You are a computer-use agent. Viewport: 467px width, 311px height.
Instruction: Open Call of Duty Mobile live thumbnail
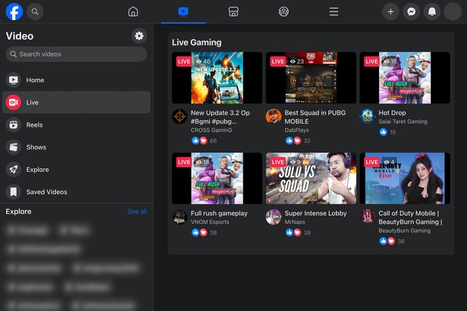coord(404,178)
